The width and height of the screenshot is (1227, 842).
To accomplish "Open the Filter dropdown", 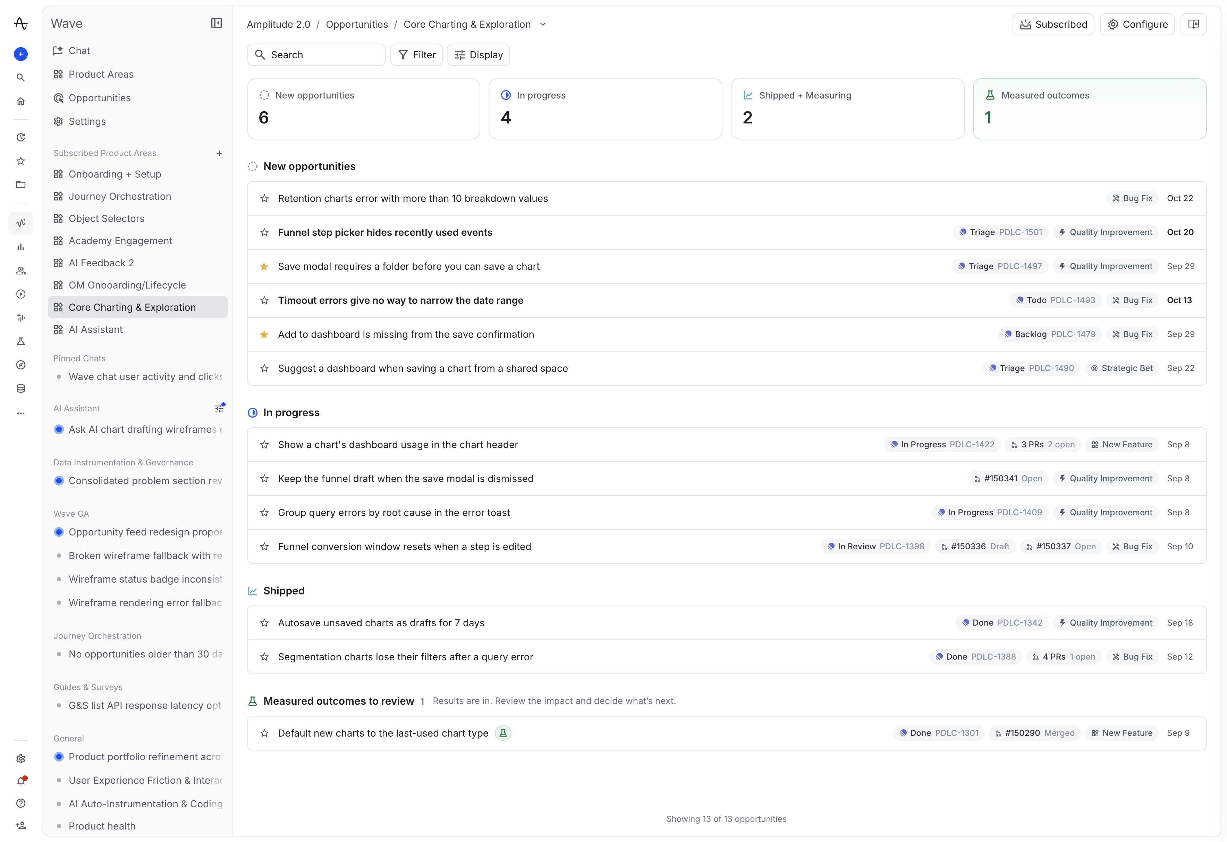I will click(x=416, y=55).
